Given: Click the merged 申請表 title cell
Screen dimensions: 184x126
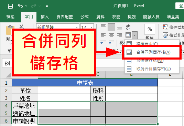Looking at the screenshot, I should (85, 83).
